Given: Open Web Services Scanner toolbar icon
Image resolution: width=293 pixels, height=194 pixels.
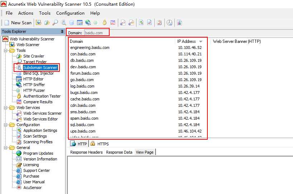Looking at the screenshot, I should 123,23.
